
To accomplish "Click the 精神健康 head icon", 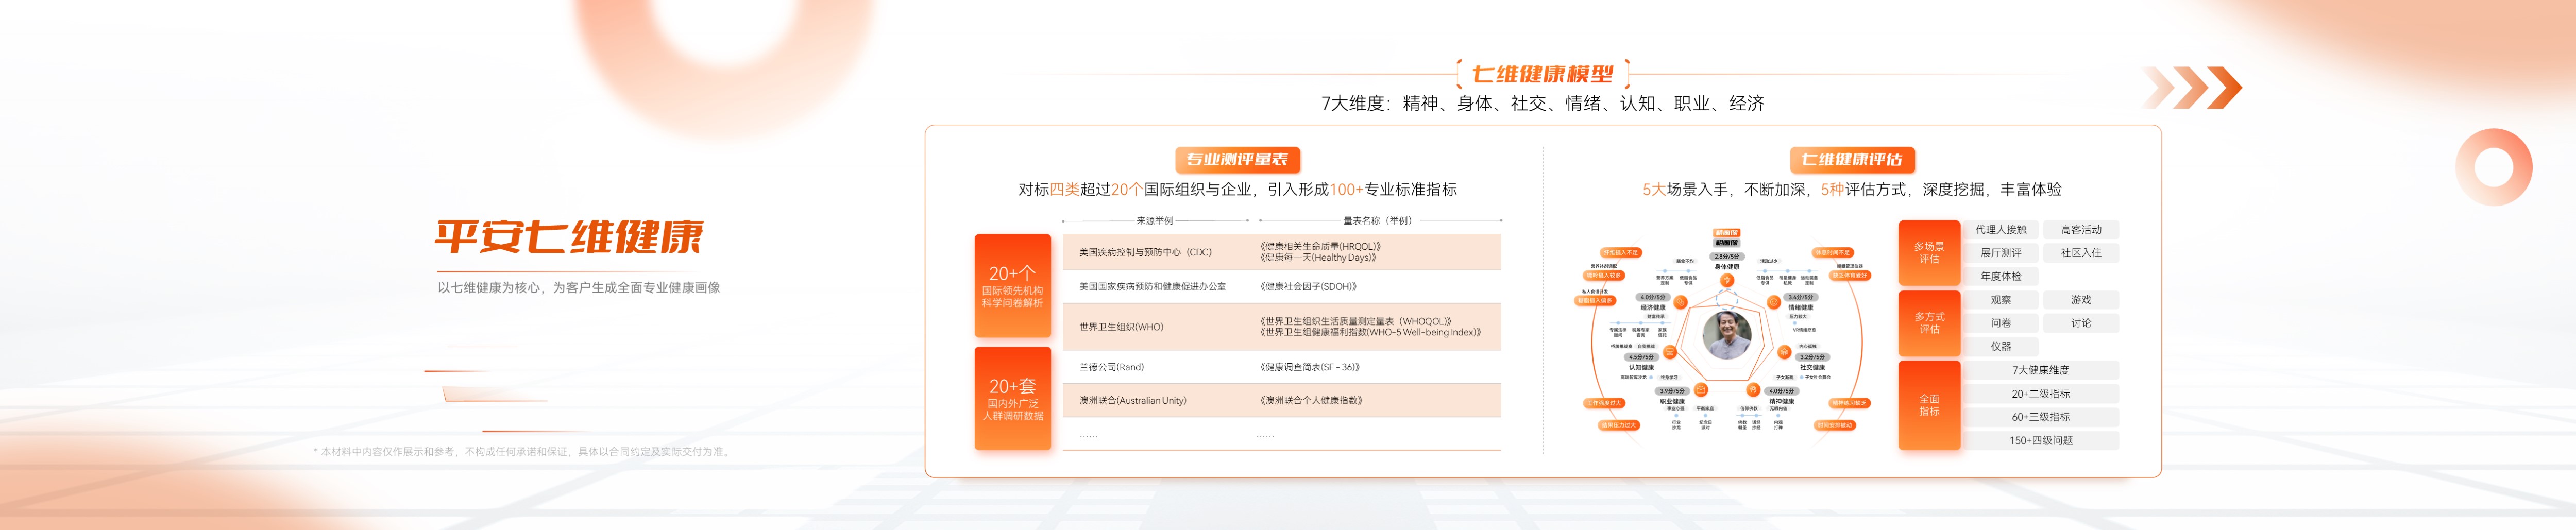I will tap(1753, 389).
